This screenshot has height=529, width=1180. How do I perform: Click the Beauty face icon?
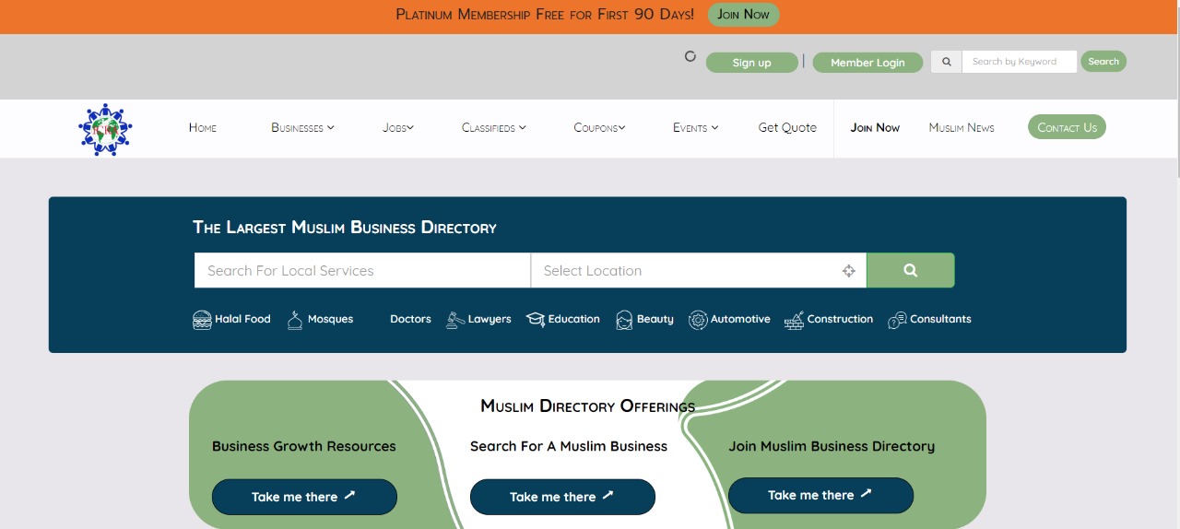tap(624, 320)
